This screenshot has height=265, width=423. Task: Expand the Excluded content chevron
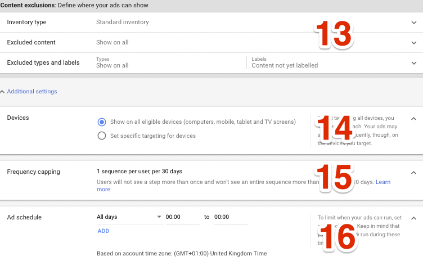[414, 43]
